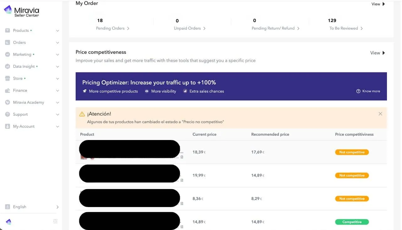
Task: Click the to-be-reviewed count 129
Action: [x=332, y=20]
